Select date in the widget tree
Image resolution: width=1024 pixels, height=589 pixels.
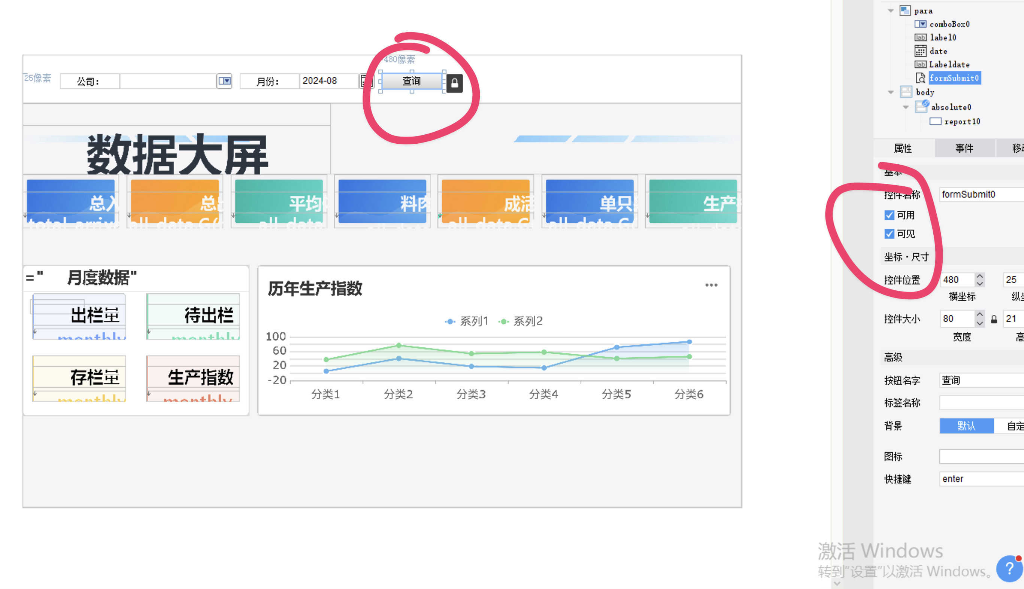click(x=938, y=51)
